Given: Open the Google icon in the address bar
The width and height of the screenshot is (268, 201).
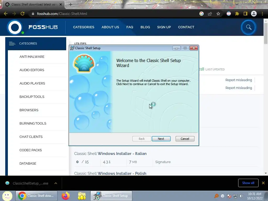Looking at the screenshot, I should click(x=202, y=14).
